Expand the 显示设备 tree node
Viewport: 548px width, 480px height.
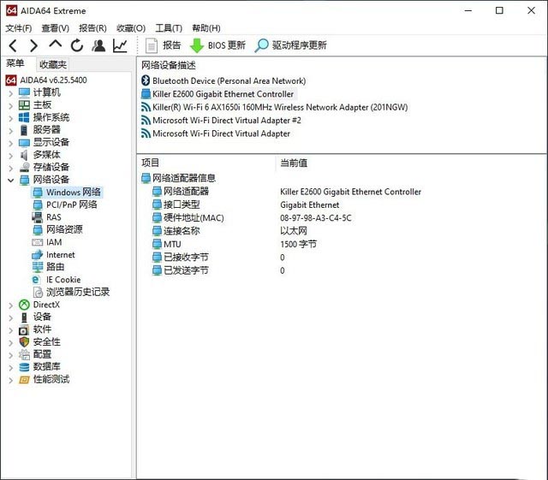[11, 143]
